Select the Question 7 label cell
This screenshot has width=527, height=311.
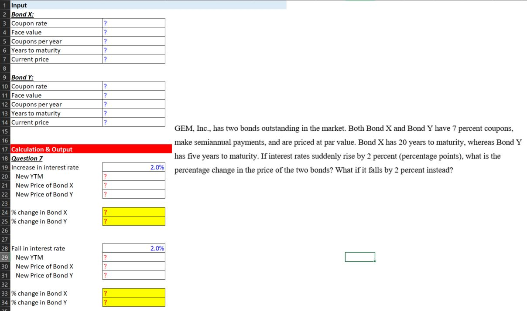(x=25, y=158)
